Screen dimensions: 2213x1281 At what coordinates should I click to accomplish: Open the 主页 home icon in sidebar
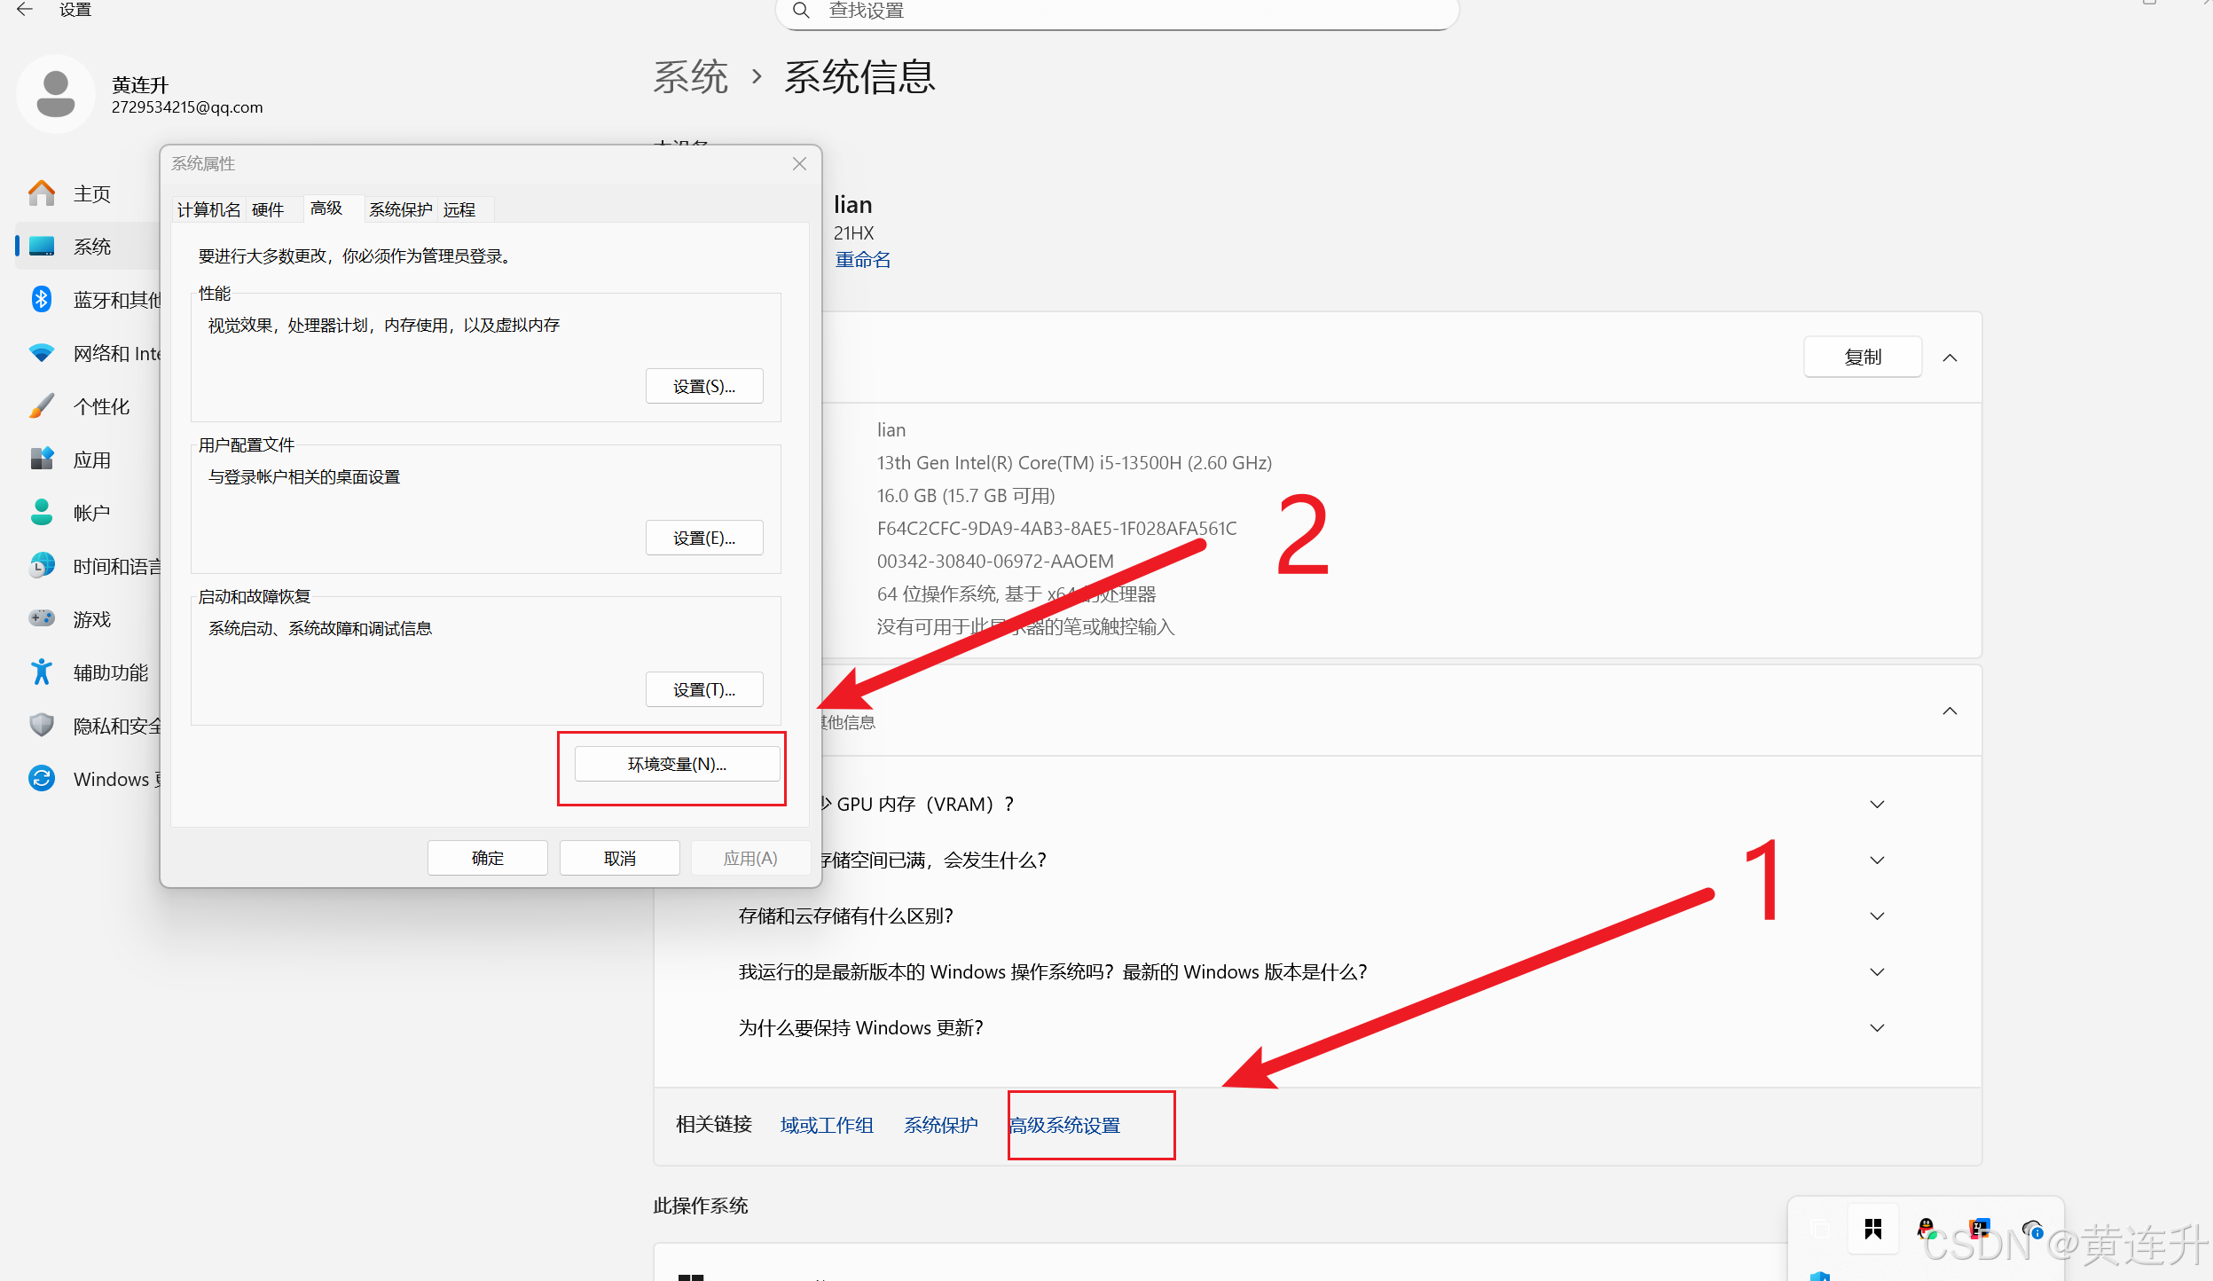(42, 193)
